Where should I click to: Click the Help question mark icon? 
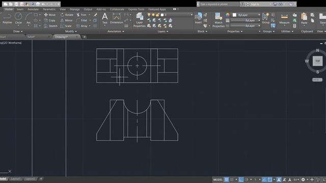[291, 4]
